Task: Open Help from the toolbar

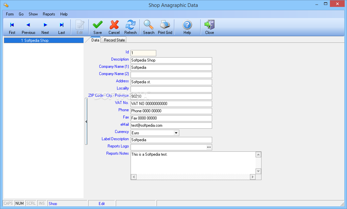Action: (x=187, y=27)
